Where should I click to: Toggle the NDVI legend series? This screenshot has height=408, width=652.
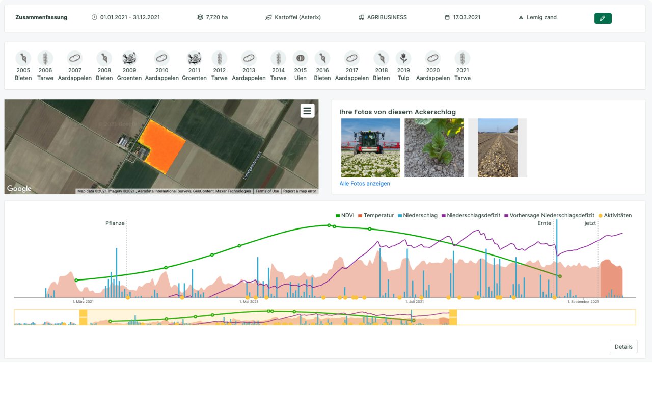pos(345,216)
